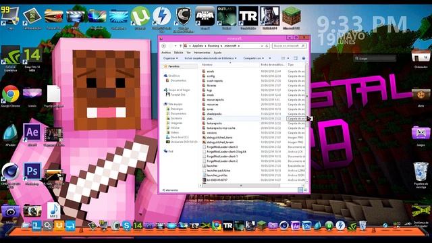This screenshot has width=432, height=243.
Task: Launch the Minecraft grass block desktop icon
Action: tap(291, 16)
